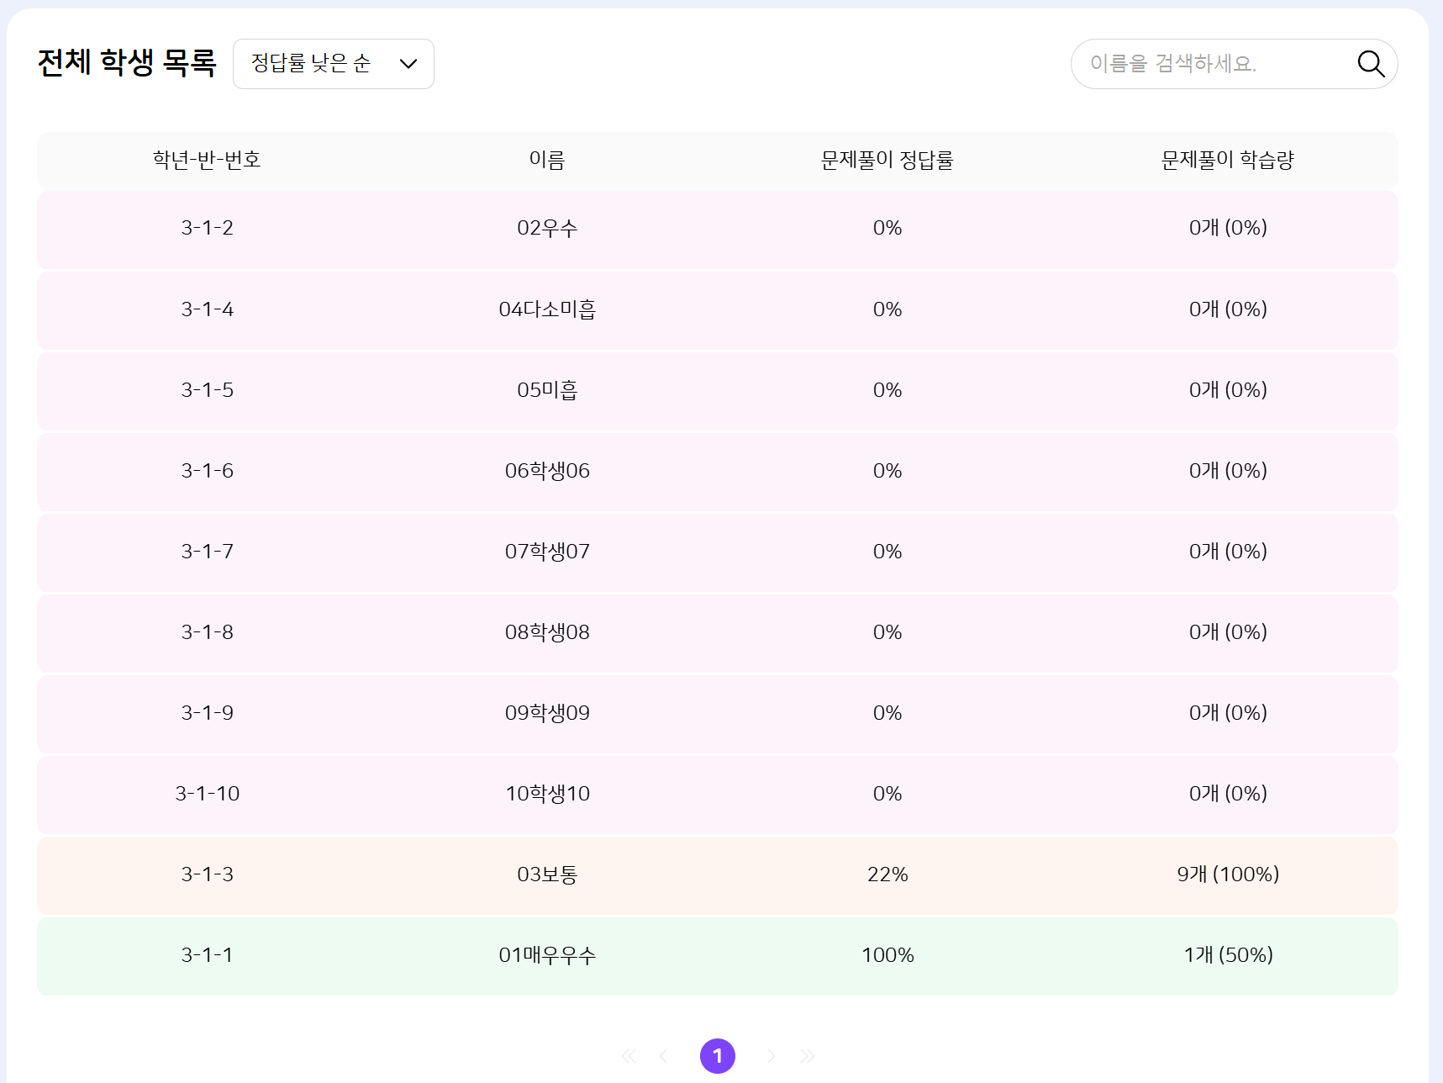This screenshot has width=1443, height=1083.
Task: Click the 3-1-4 class number cell
Action: [207, 309]
